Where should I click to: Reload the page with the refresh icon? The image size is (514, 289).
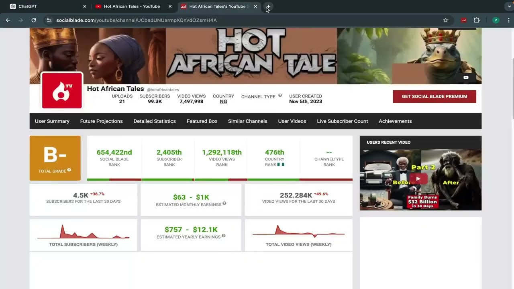(34, 20)
